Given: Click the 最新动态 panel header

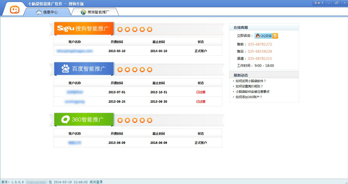Looking at the screenshot, I should click(264, 75).
